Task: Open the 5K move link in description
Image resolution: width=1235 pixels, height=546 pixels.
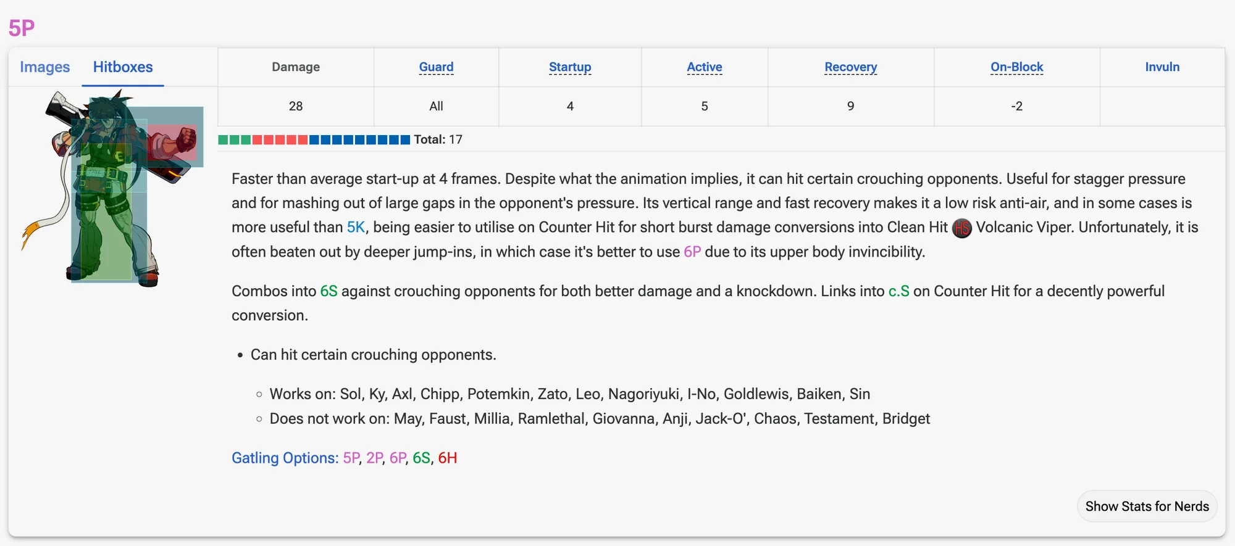Action: pyautogui.click(x=356, y=227)
